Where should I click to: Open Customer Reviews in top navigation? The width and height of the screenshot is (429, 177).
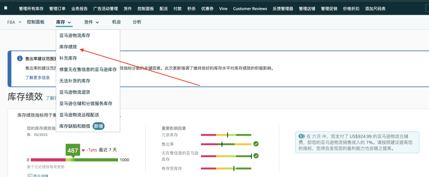point(250,8)
